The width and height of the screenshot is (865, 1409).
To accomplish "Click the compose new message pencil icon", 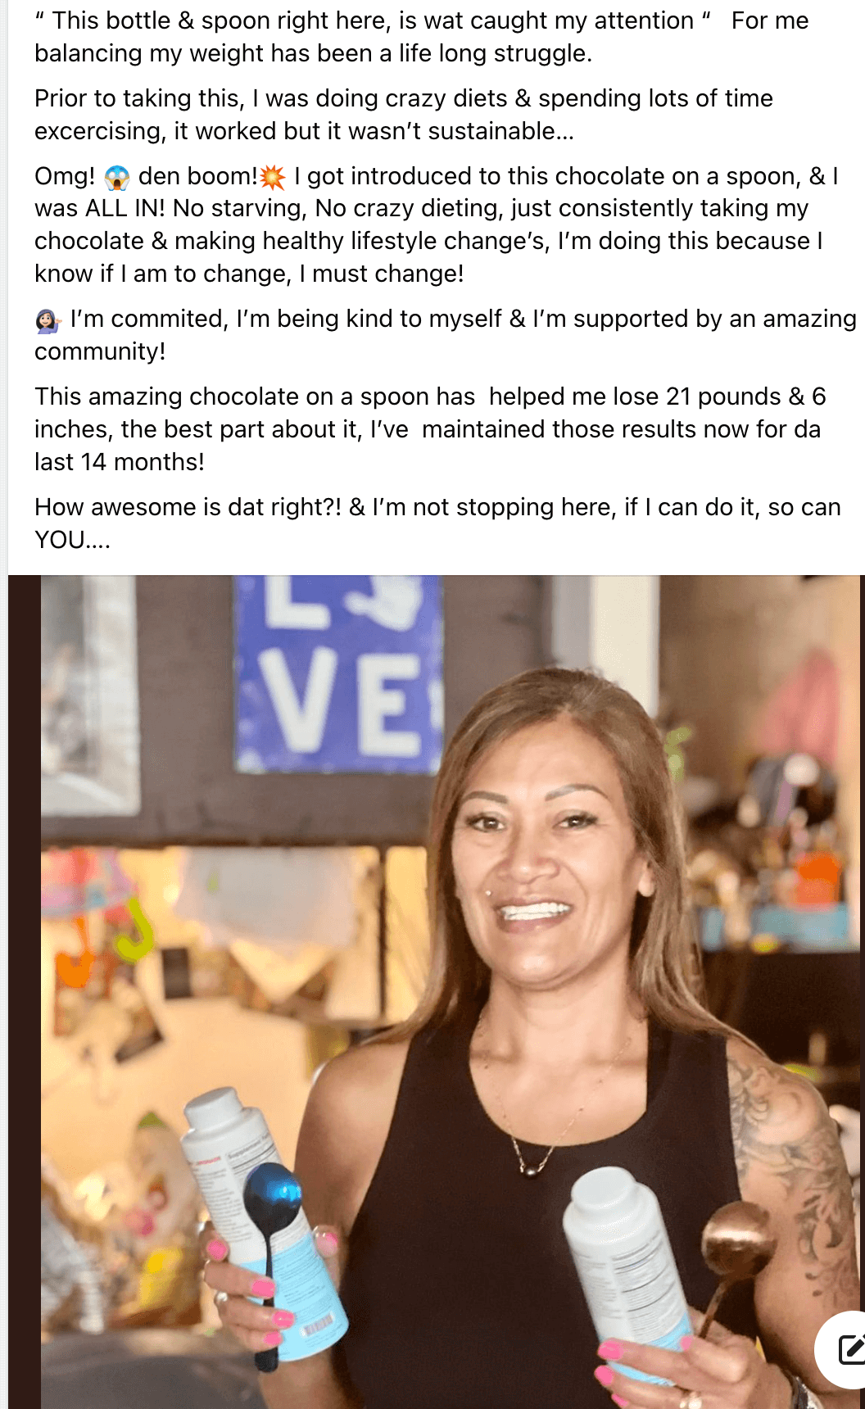I will (849, 1348).
